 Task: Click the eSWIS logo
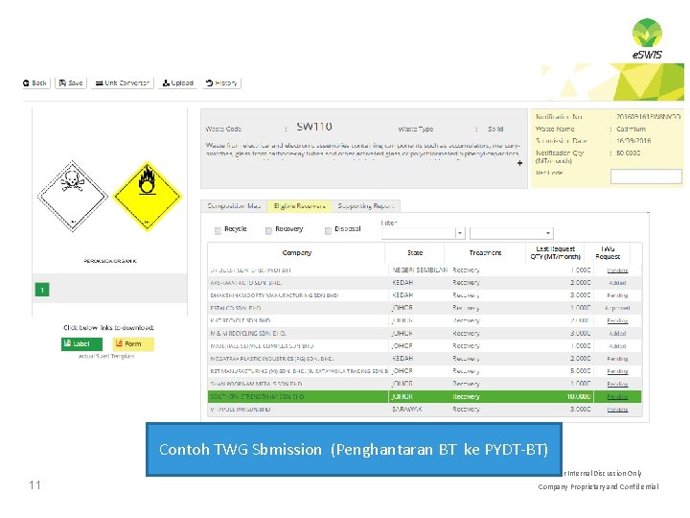[x=647, y=38]
